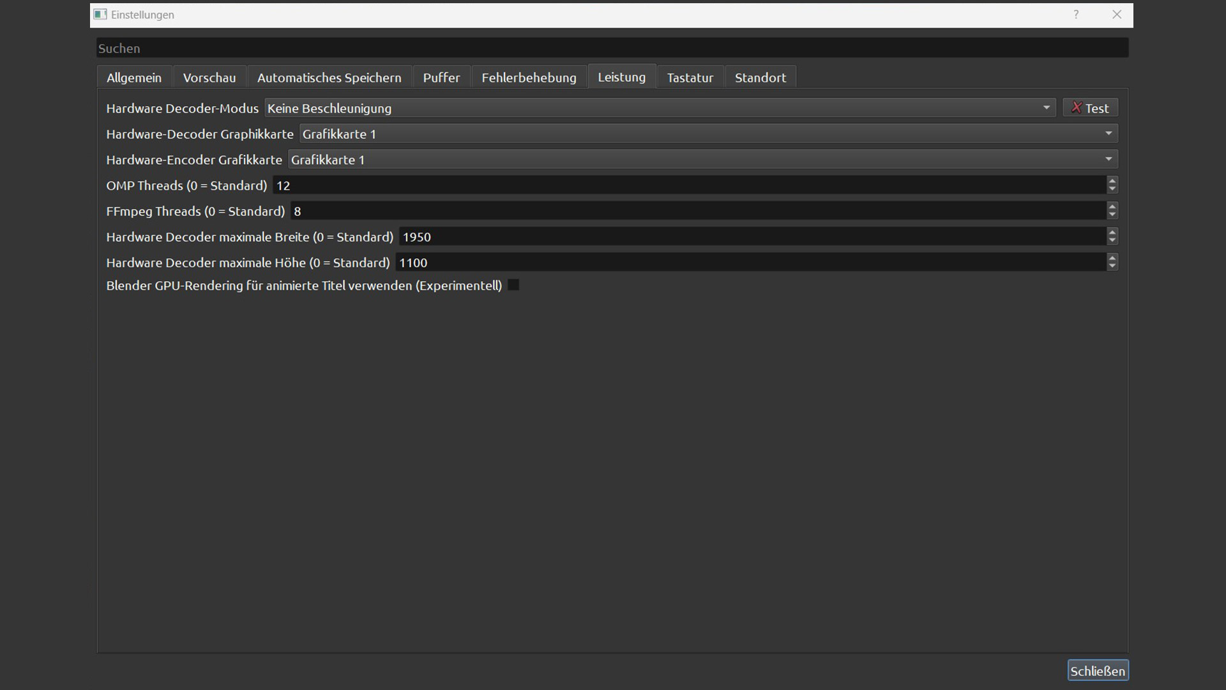The height and width of the screenshot is (690, 1226).
Task: Click the OpenShot window icon in title bar
Action: tap(100, 15)
